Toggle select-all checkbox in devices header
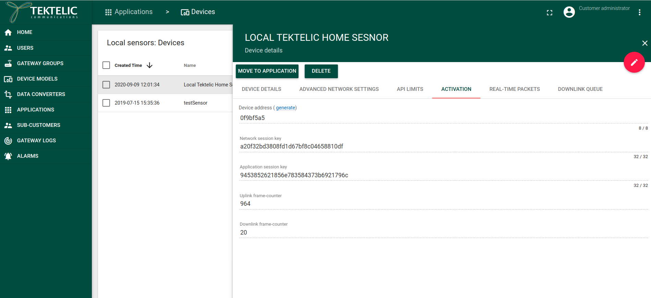The image size is (651, 298). click(106, 65)
